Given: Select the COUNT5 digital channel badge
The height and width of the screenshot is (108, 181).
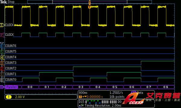Looking at the screenshot, I should pyautogui.click(x=2, y=52).
